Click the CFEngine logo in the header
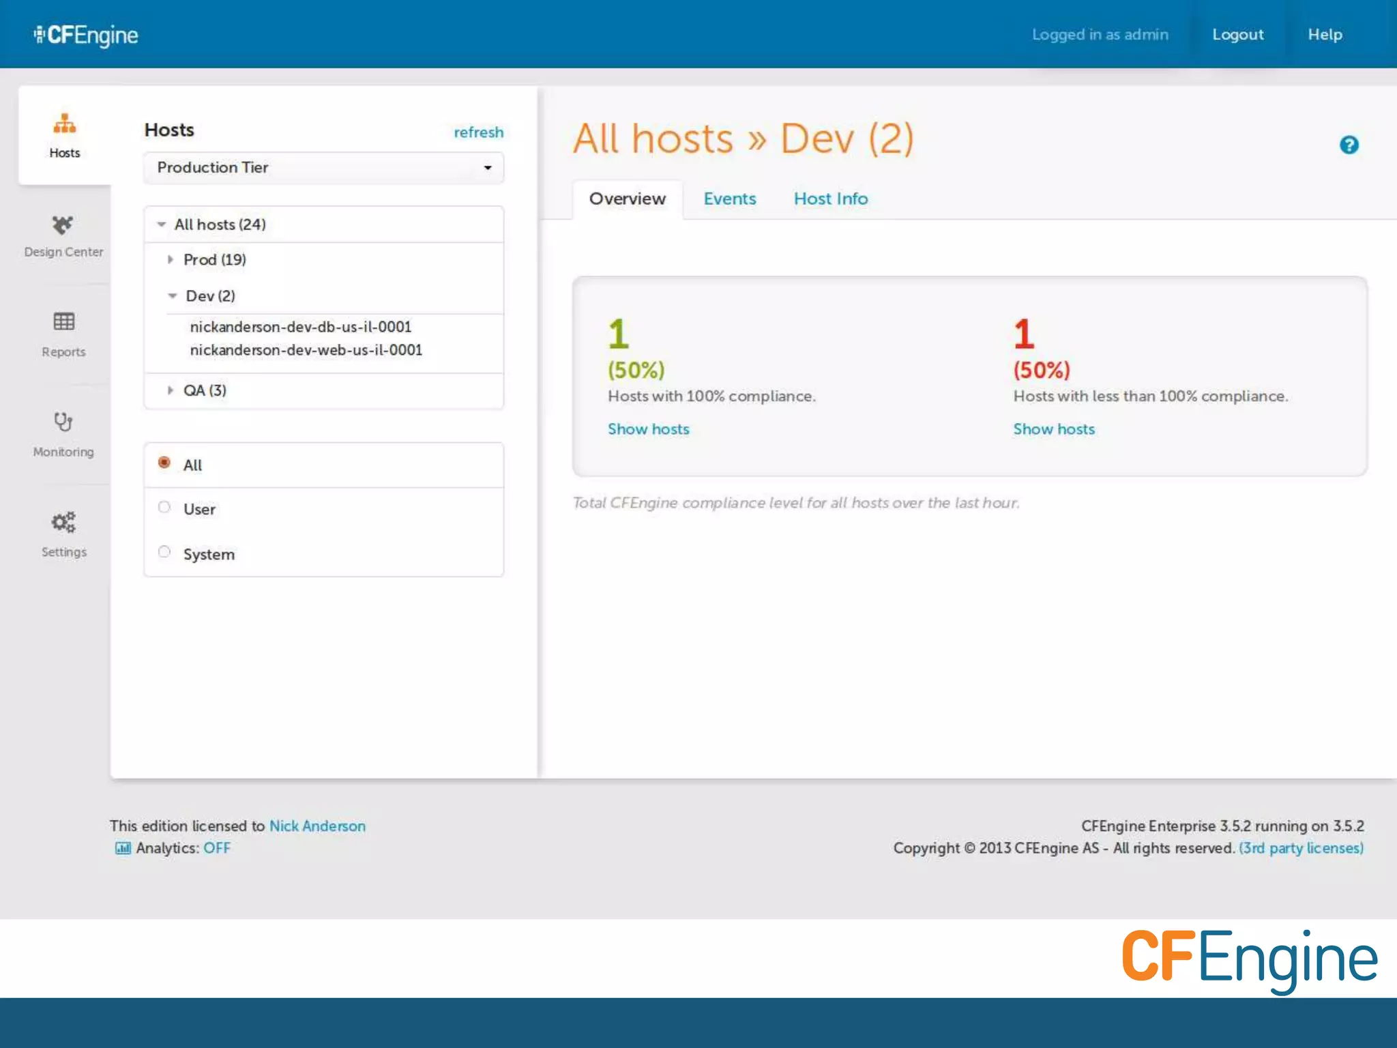This screenshot has width=1397, height=1048. coord(86,35)
